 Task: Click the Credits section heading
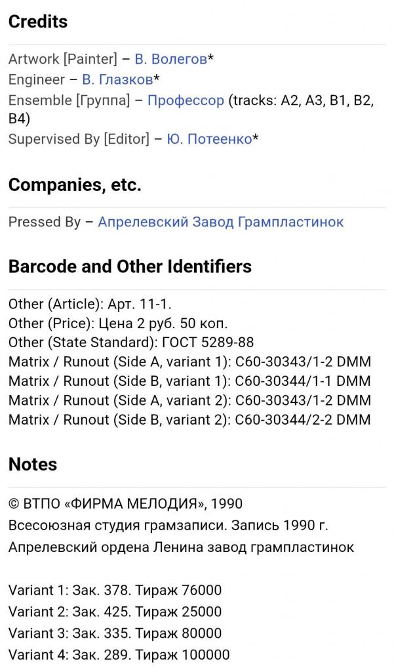(x=38, y=22)
